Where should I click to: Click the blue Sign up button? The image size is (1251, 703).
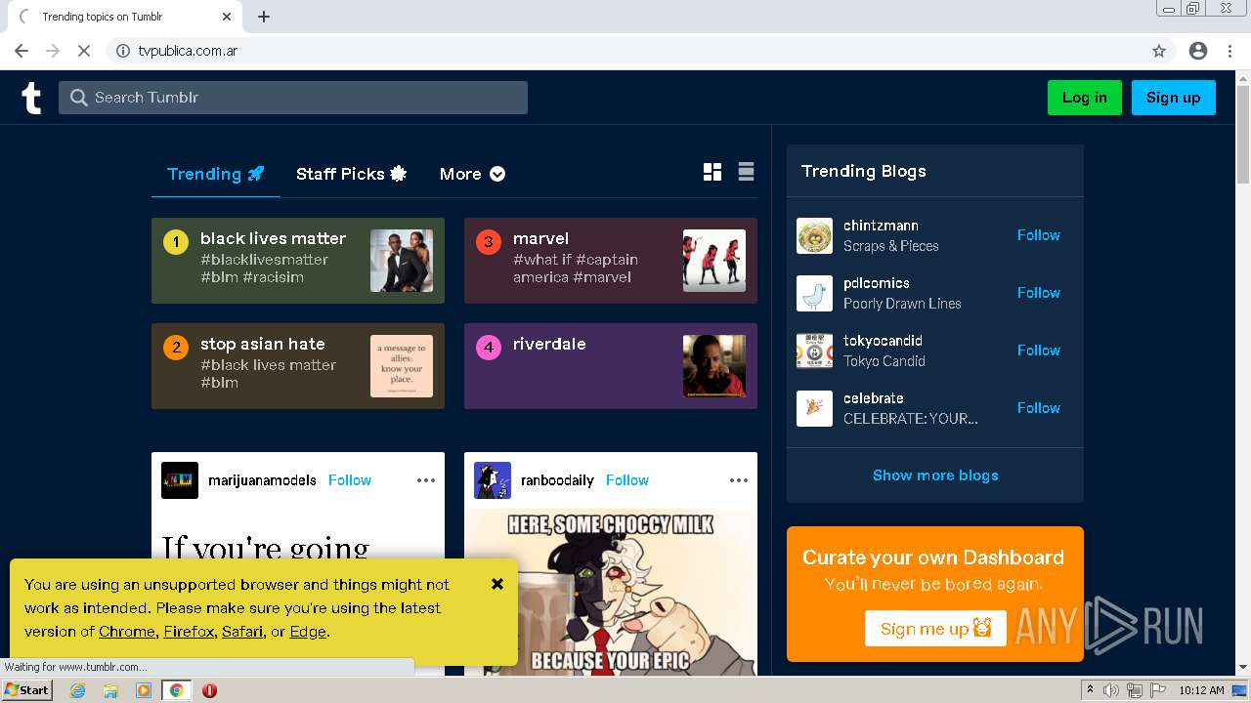point(1173,98)
